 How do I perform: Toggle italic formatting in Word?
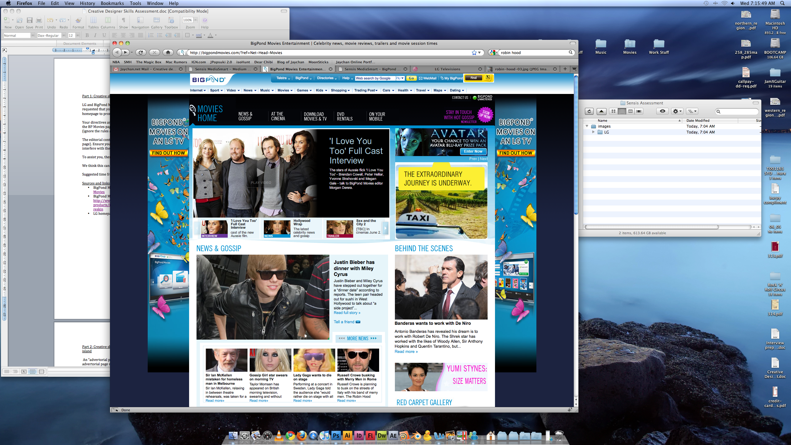coord(95,35)
